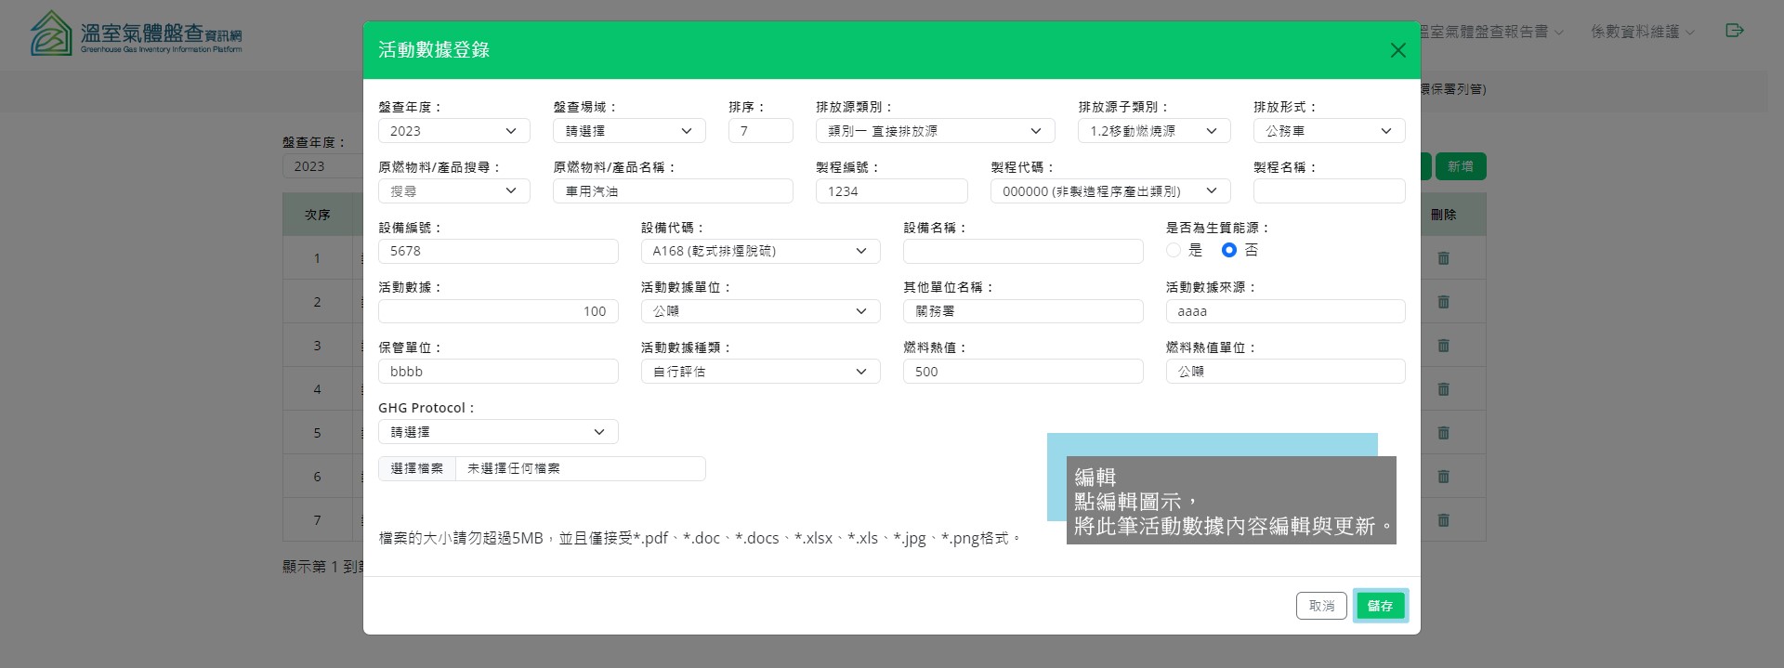1784x668 pixels.
Task: Click the 儲存 save button
Action: tap(1380, 606)
